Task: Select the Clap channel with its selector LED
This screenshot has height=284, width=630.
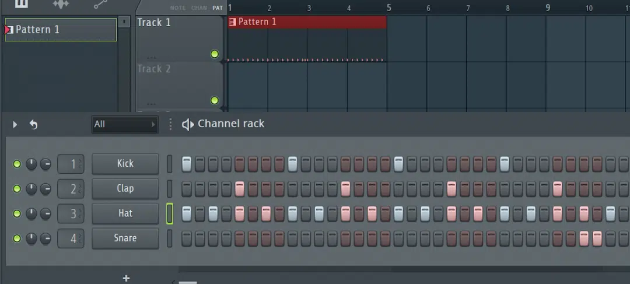Action: point(170,189)
